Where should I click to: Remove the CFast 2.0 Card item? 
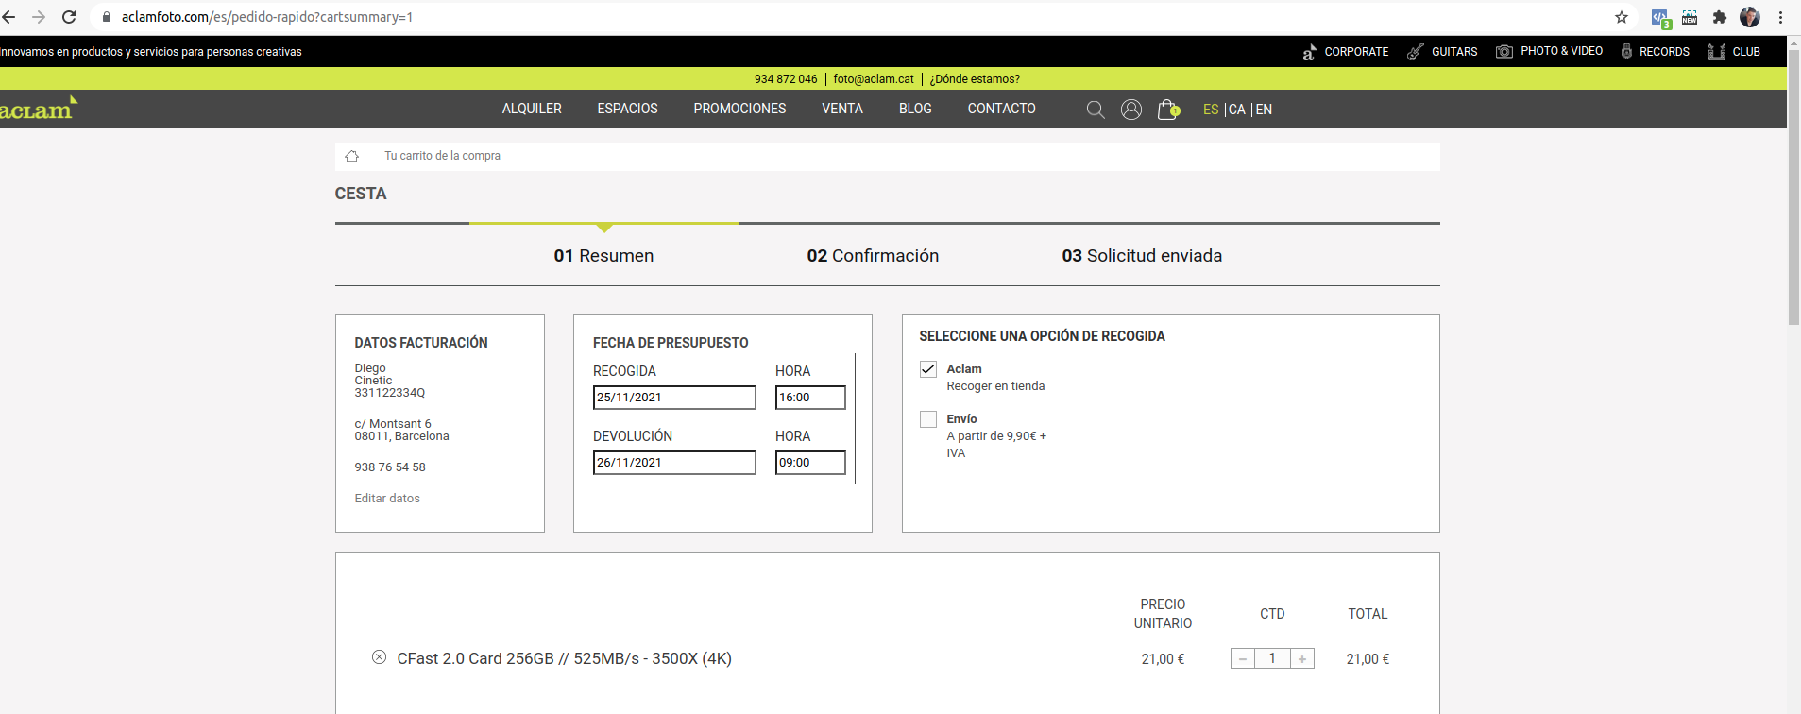[x=379, y=657]
